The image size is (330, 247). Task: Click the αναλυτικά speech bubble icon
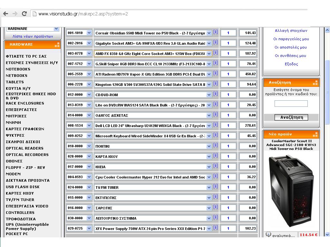click(x=268, y=234)
